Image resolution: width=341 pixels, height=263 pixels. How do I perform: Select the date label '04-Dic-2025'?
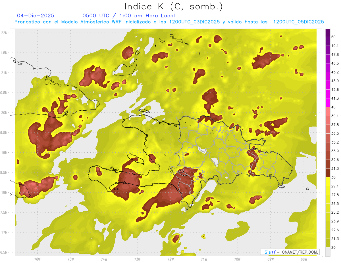[36, 16]
